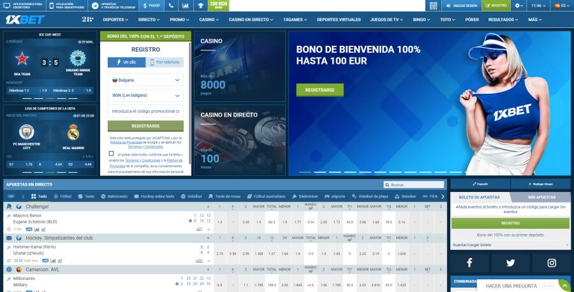
Task: Open the ES language dropdown
Action: 562,6
